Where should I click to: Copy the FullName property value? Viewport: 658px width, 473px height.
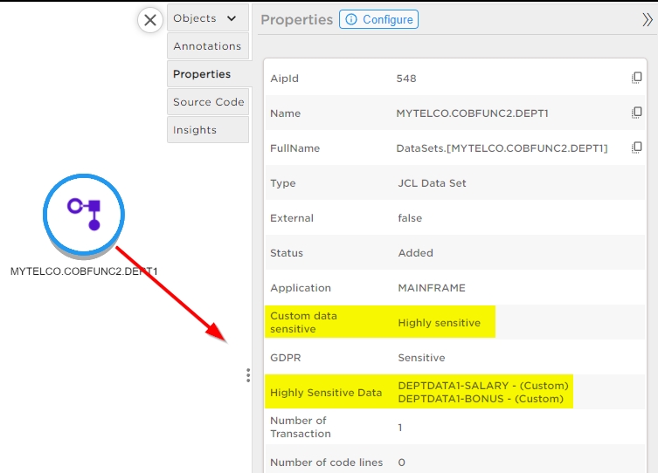click(637, 147)
